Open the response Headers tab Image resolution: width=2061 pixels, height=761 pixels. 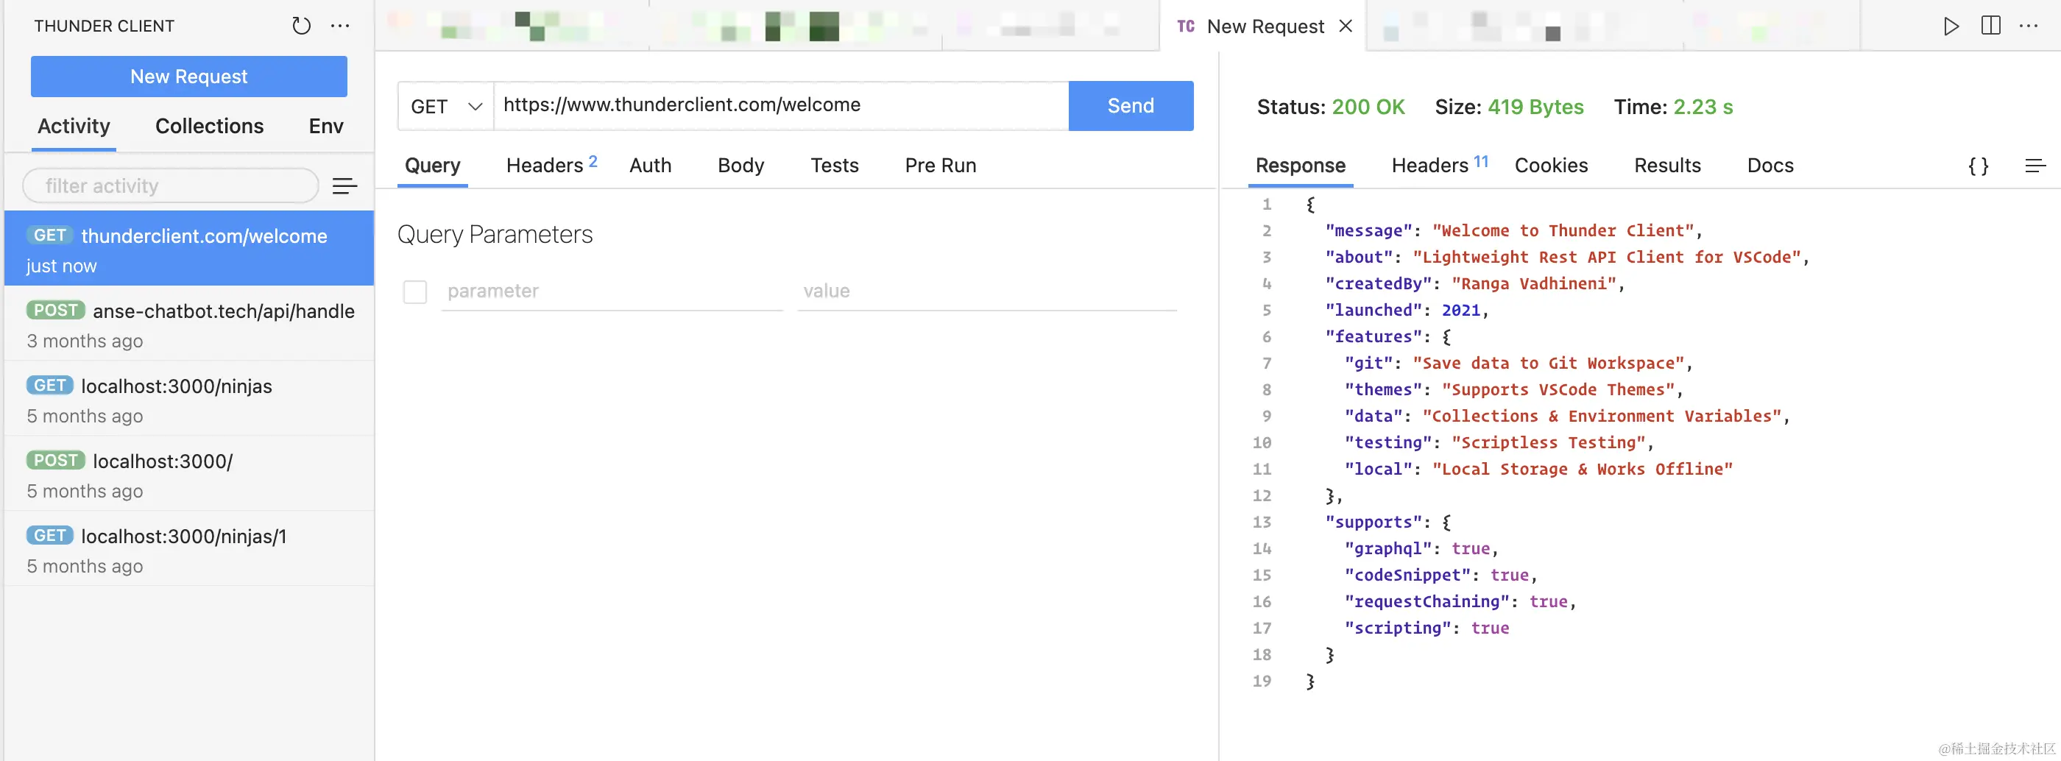(1438, 165)
